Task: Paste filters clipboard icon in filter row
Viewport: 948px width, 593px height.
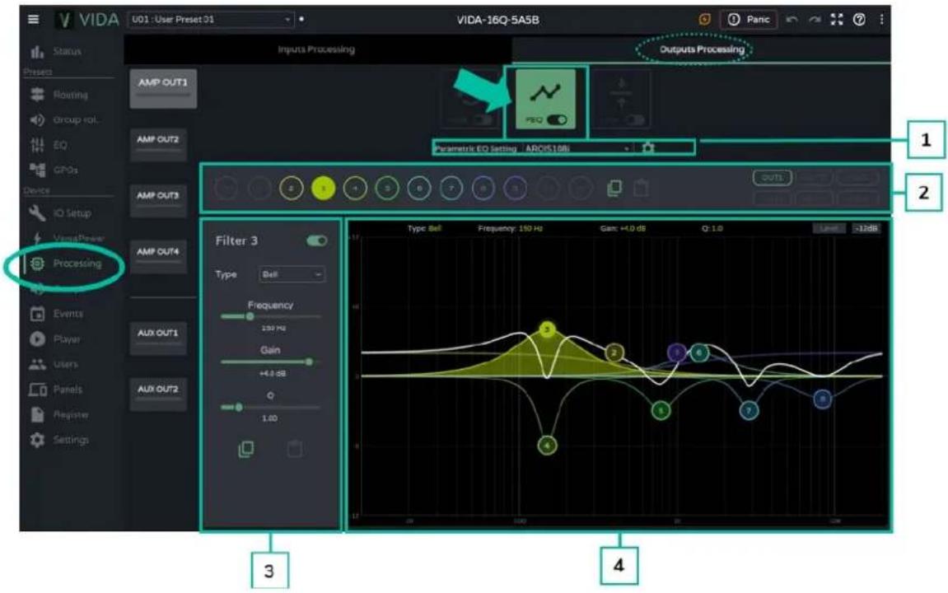Action: [x=642, y=188]
